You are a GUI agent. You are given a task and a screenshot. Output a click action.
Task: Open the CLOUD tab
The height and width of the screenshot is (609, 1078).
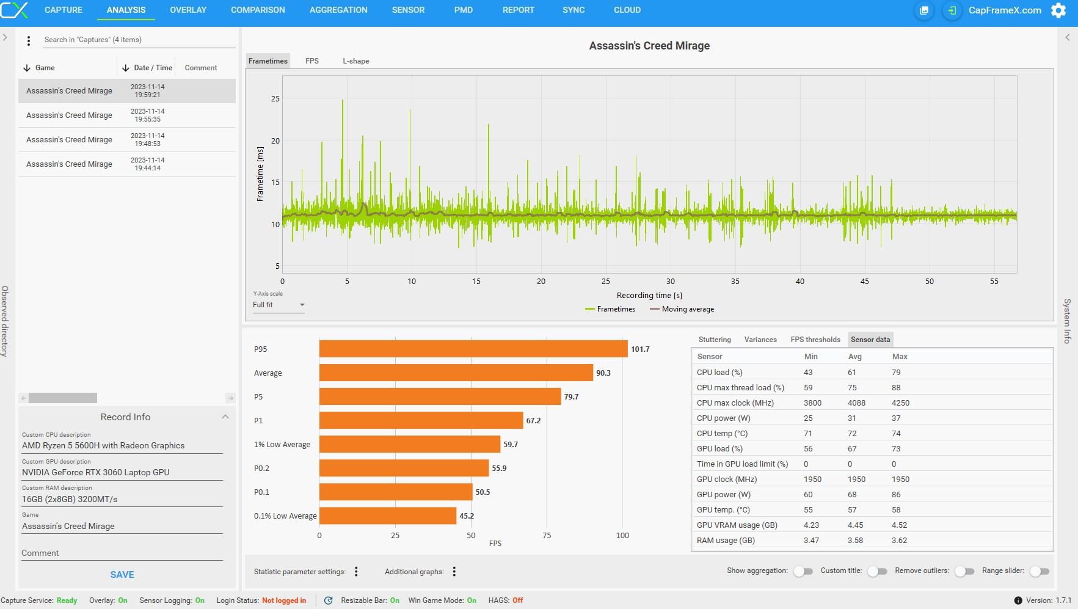[627, 10]
